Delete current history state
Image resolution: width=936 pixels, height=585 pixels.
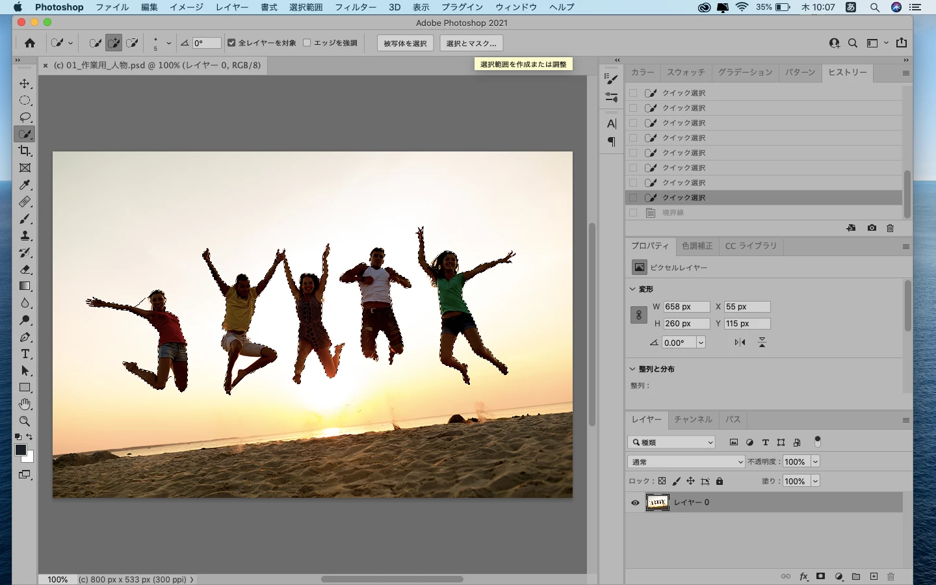(890, 228)
